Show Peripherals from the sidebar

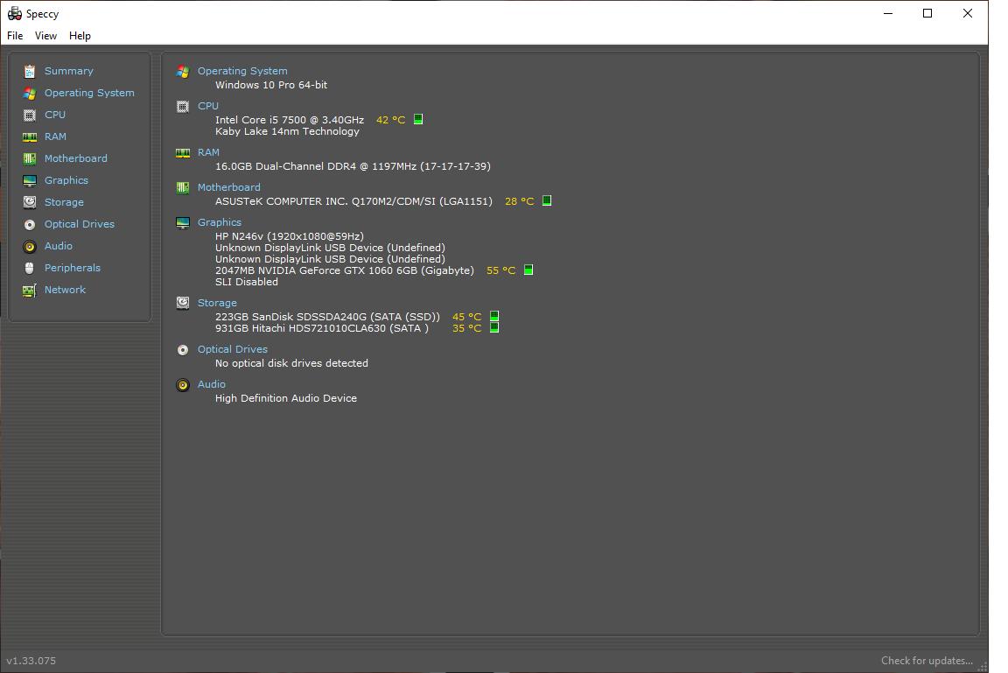pos(72,268)
